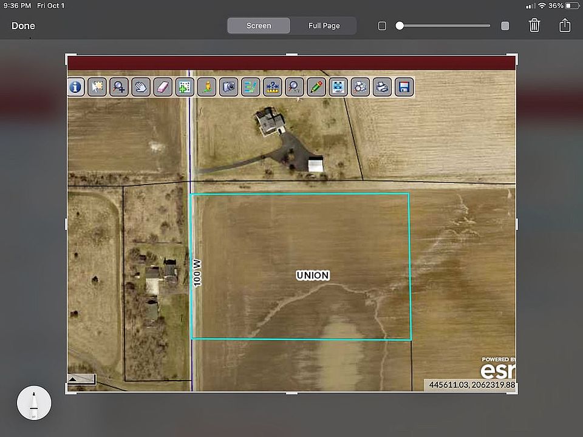Open the markup pen tool circle
The width and height of the screenshot is (583, 437).
click(x=34, y=403)
